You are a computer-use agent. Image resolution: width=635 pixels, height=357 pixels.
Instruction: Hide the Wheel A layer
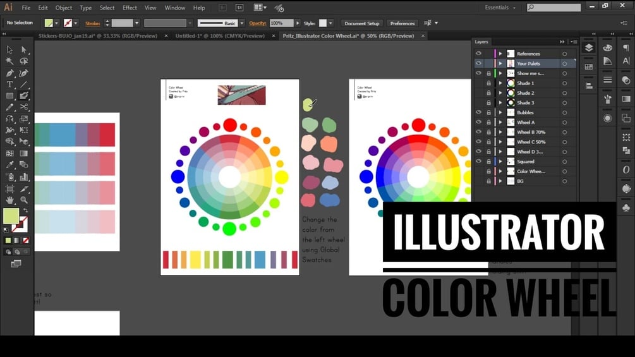(x=479, y=122)
